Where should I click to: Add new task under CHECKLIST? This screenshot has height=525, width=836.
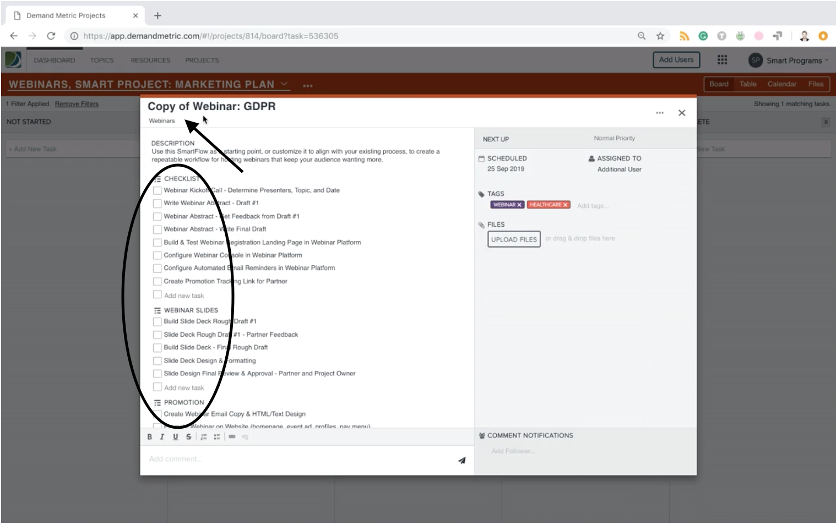(184, 296)
